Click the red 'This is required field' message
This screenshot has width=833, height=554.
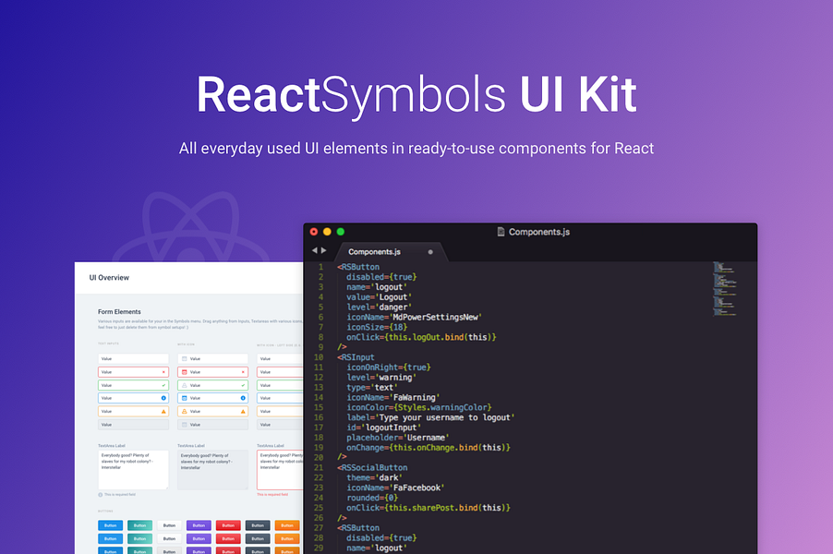click(x=272, y=495)
